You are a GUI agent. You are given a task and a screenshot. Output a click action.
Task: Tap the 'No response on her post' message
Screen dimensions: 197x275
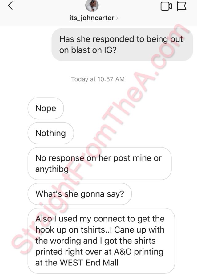tap(99, 163)
